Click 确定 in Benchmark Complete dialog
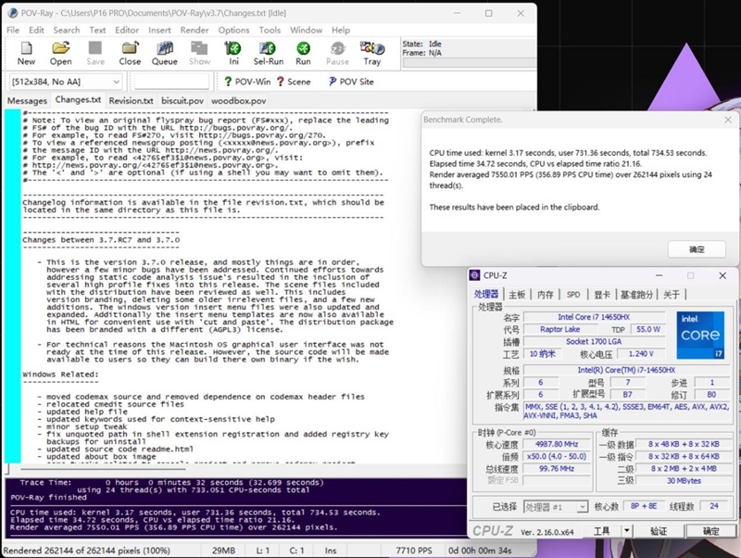Screen dimensions: 741x558 (697, 248)
